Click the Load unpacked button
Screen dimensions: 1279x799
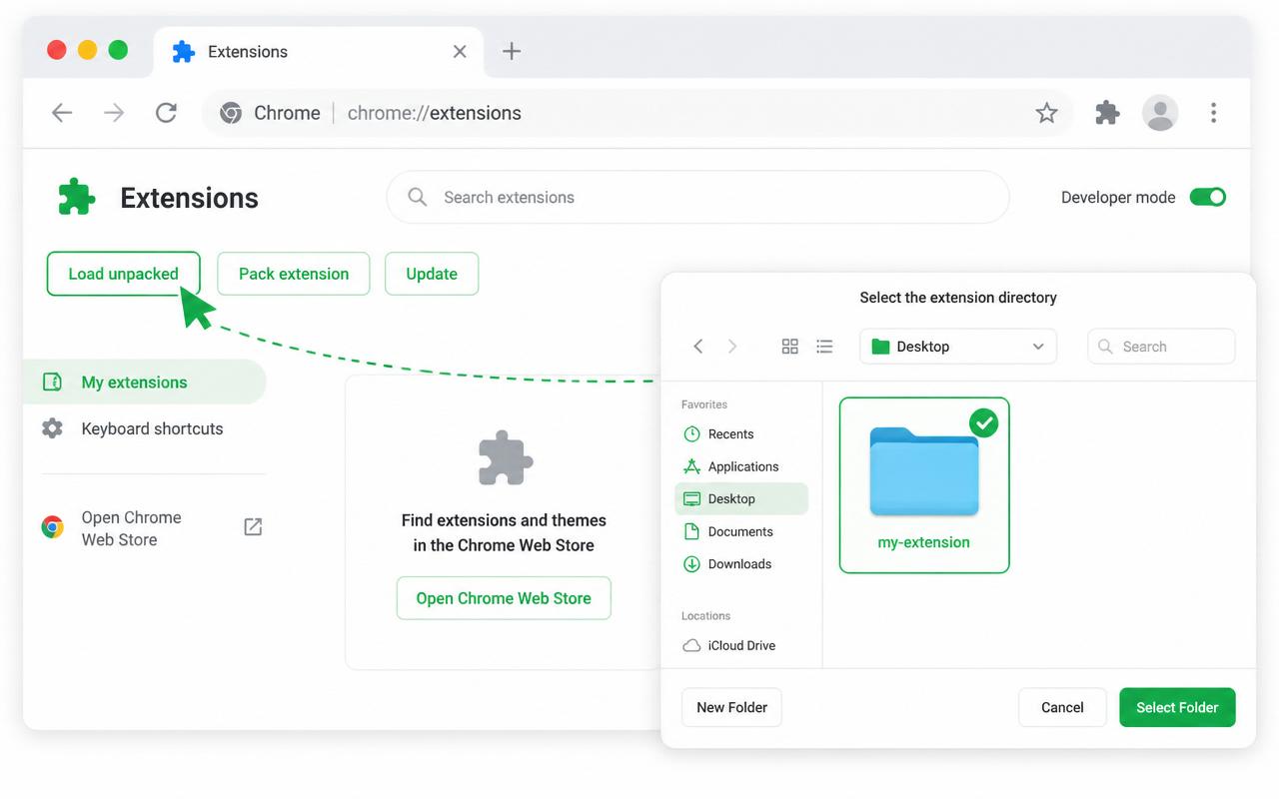[124, 274]
